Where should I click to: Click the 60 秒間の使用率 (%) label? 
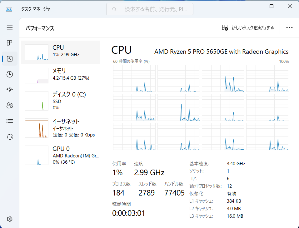click(x=131, y=62)
